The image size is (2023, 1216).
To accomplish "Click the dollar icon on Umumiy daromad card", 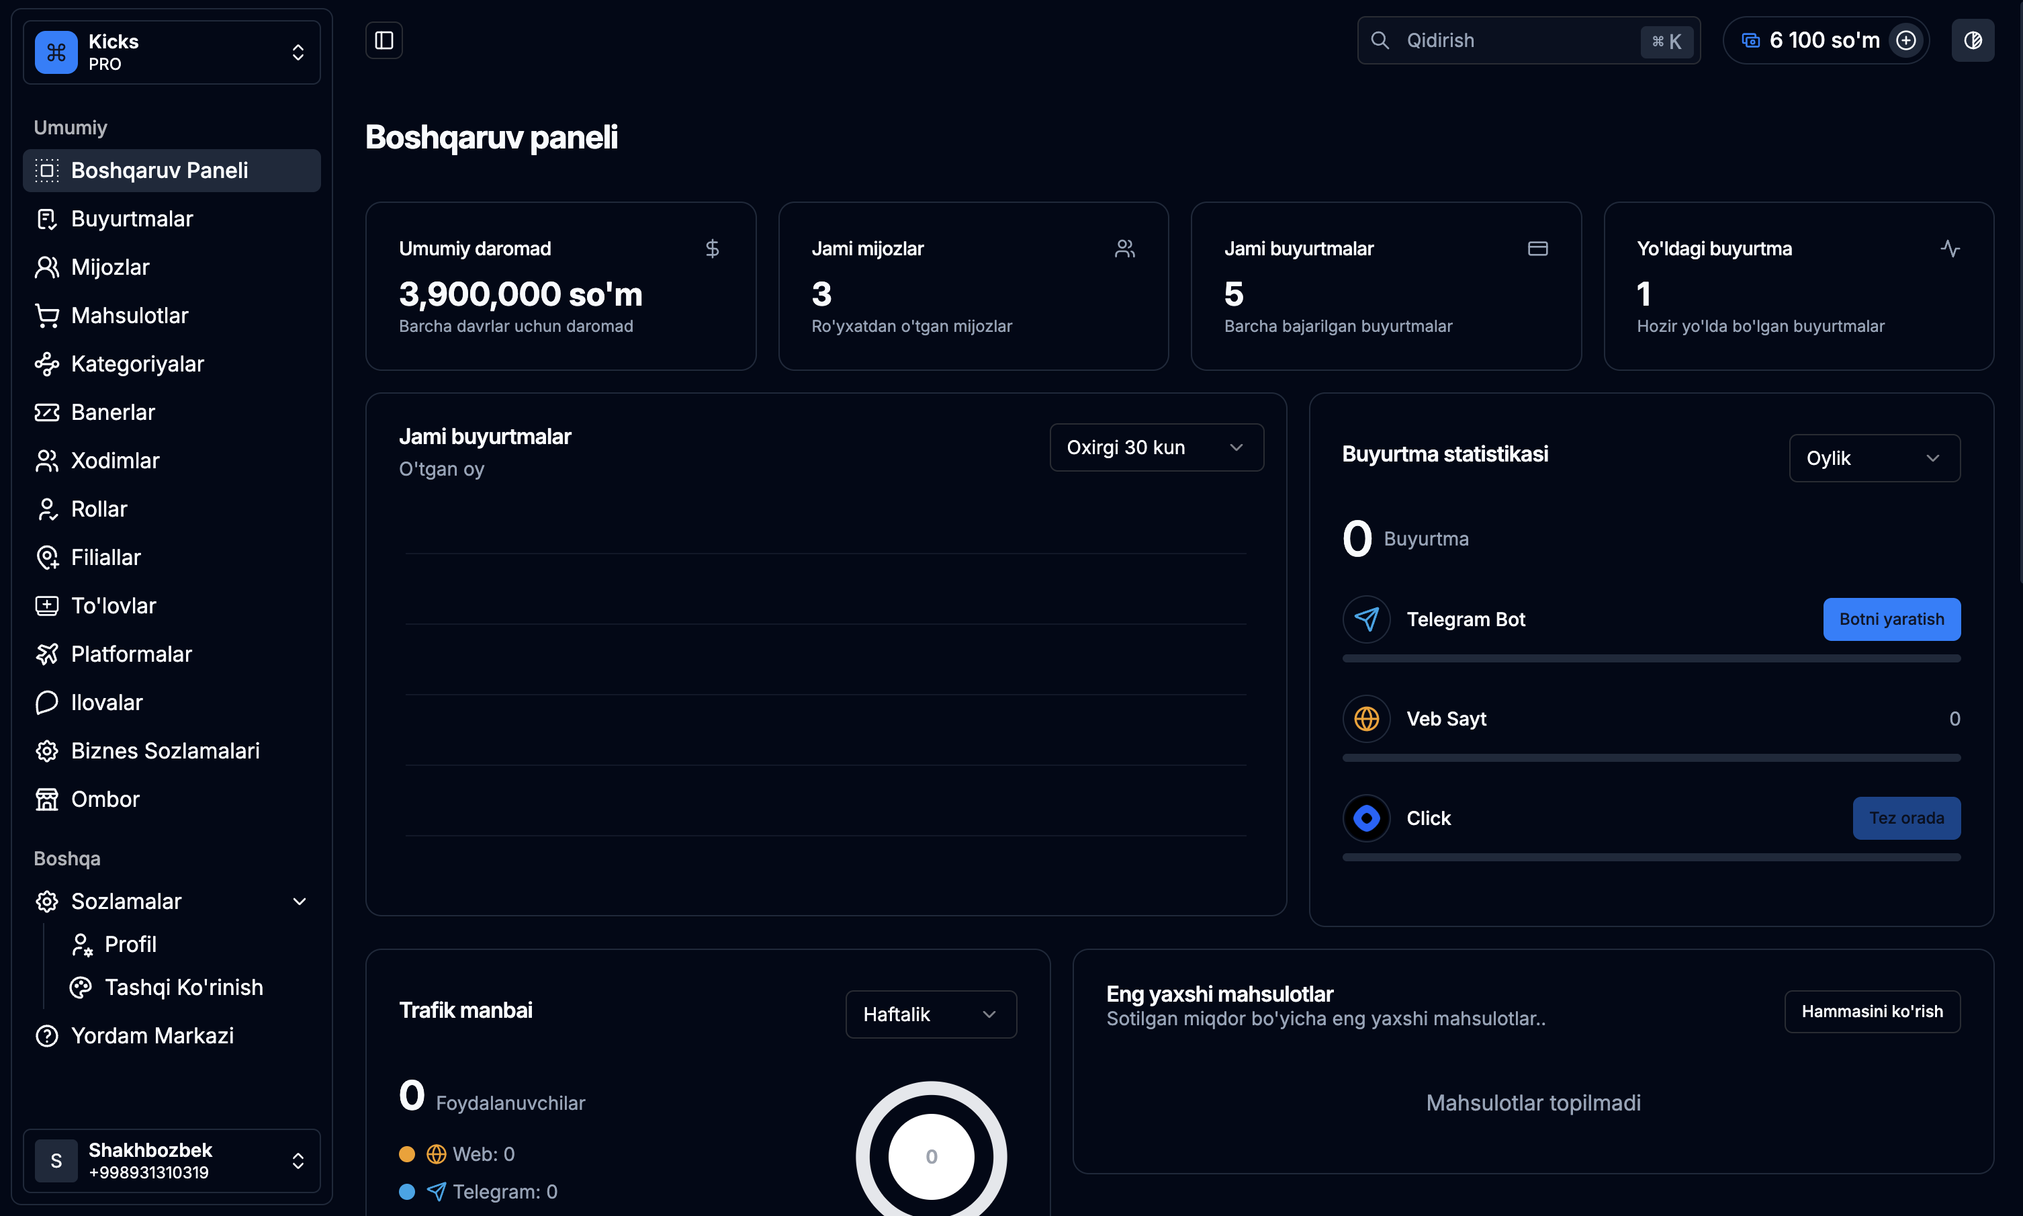I will (x=712, y=249).
